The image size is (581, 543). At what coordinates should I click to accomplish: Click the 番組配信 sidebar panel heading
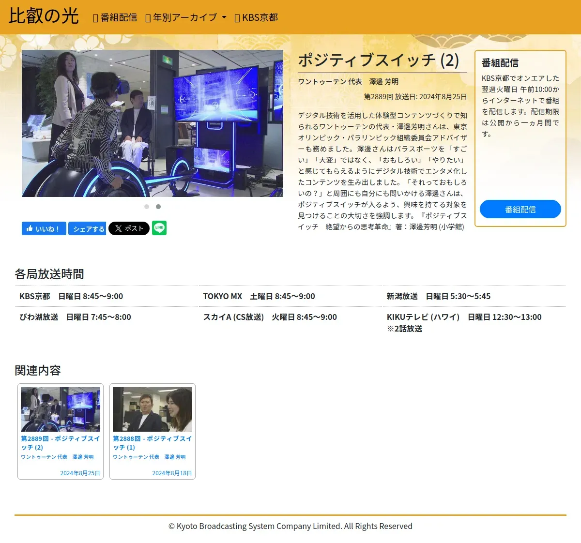coord(500,63)
